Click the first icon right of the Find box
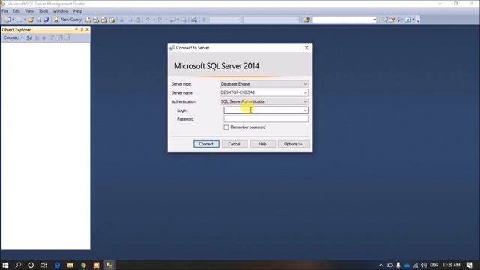 [x=384, y=19]
